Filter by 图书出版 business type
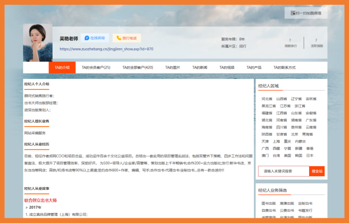349x223 pixels. (x=268, y=204)
